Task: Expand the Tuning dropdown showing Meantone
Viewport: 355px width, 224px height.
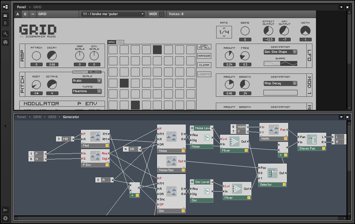Action: click(87, 92)
